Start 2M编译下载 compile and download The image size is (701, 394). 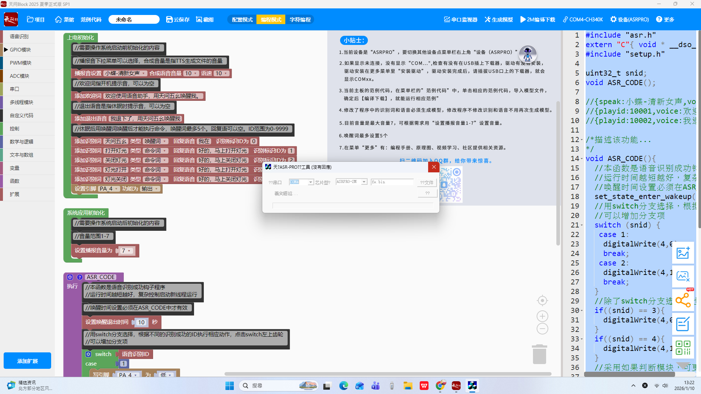537,20
